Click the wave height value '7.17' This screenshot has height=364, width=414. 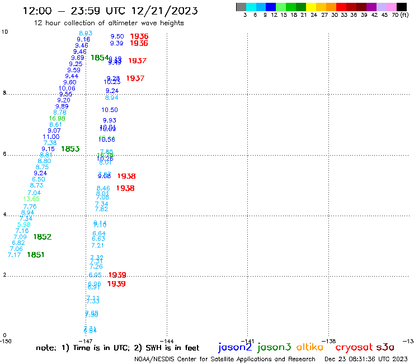[x=14, y=255]
